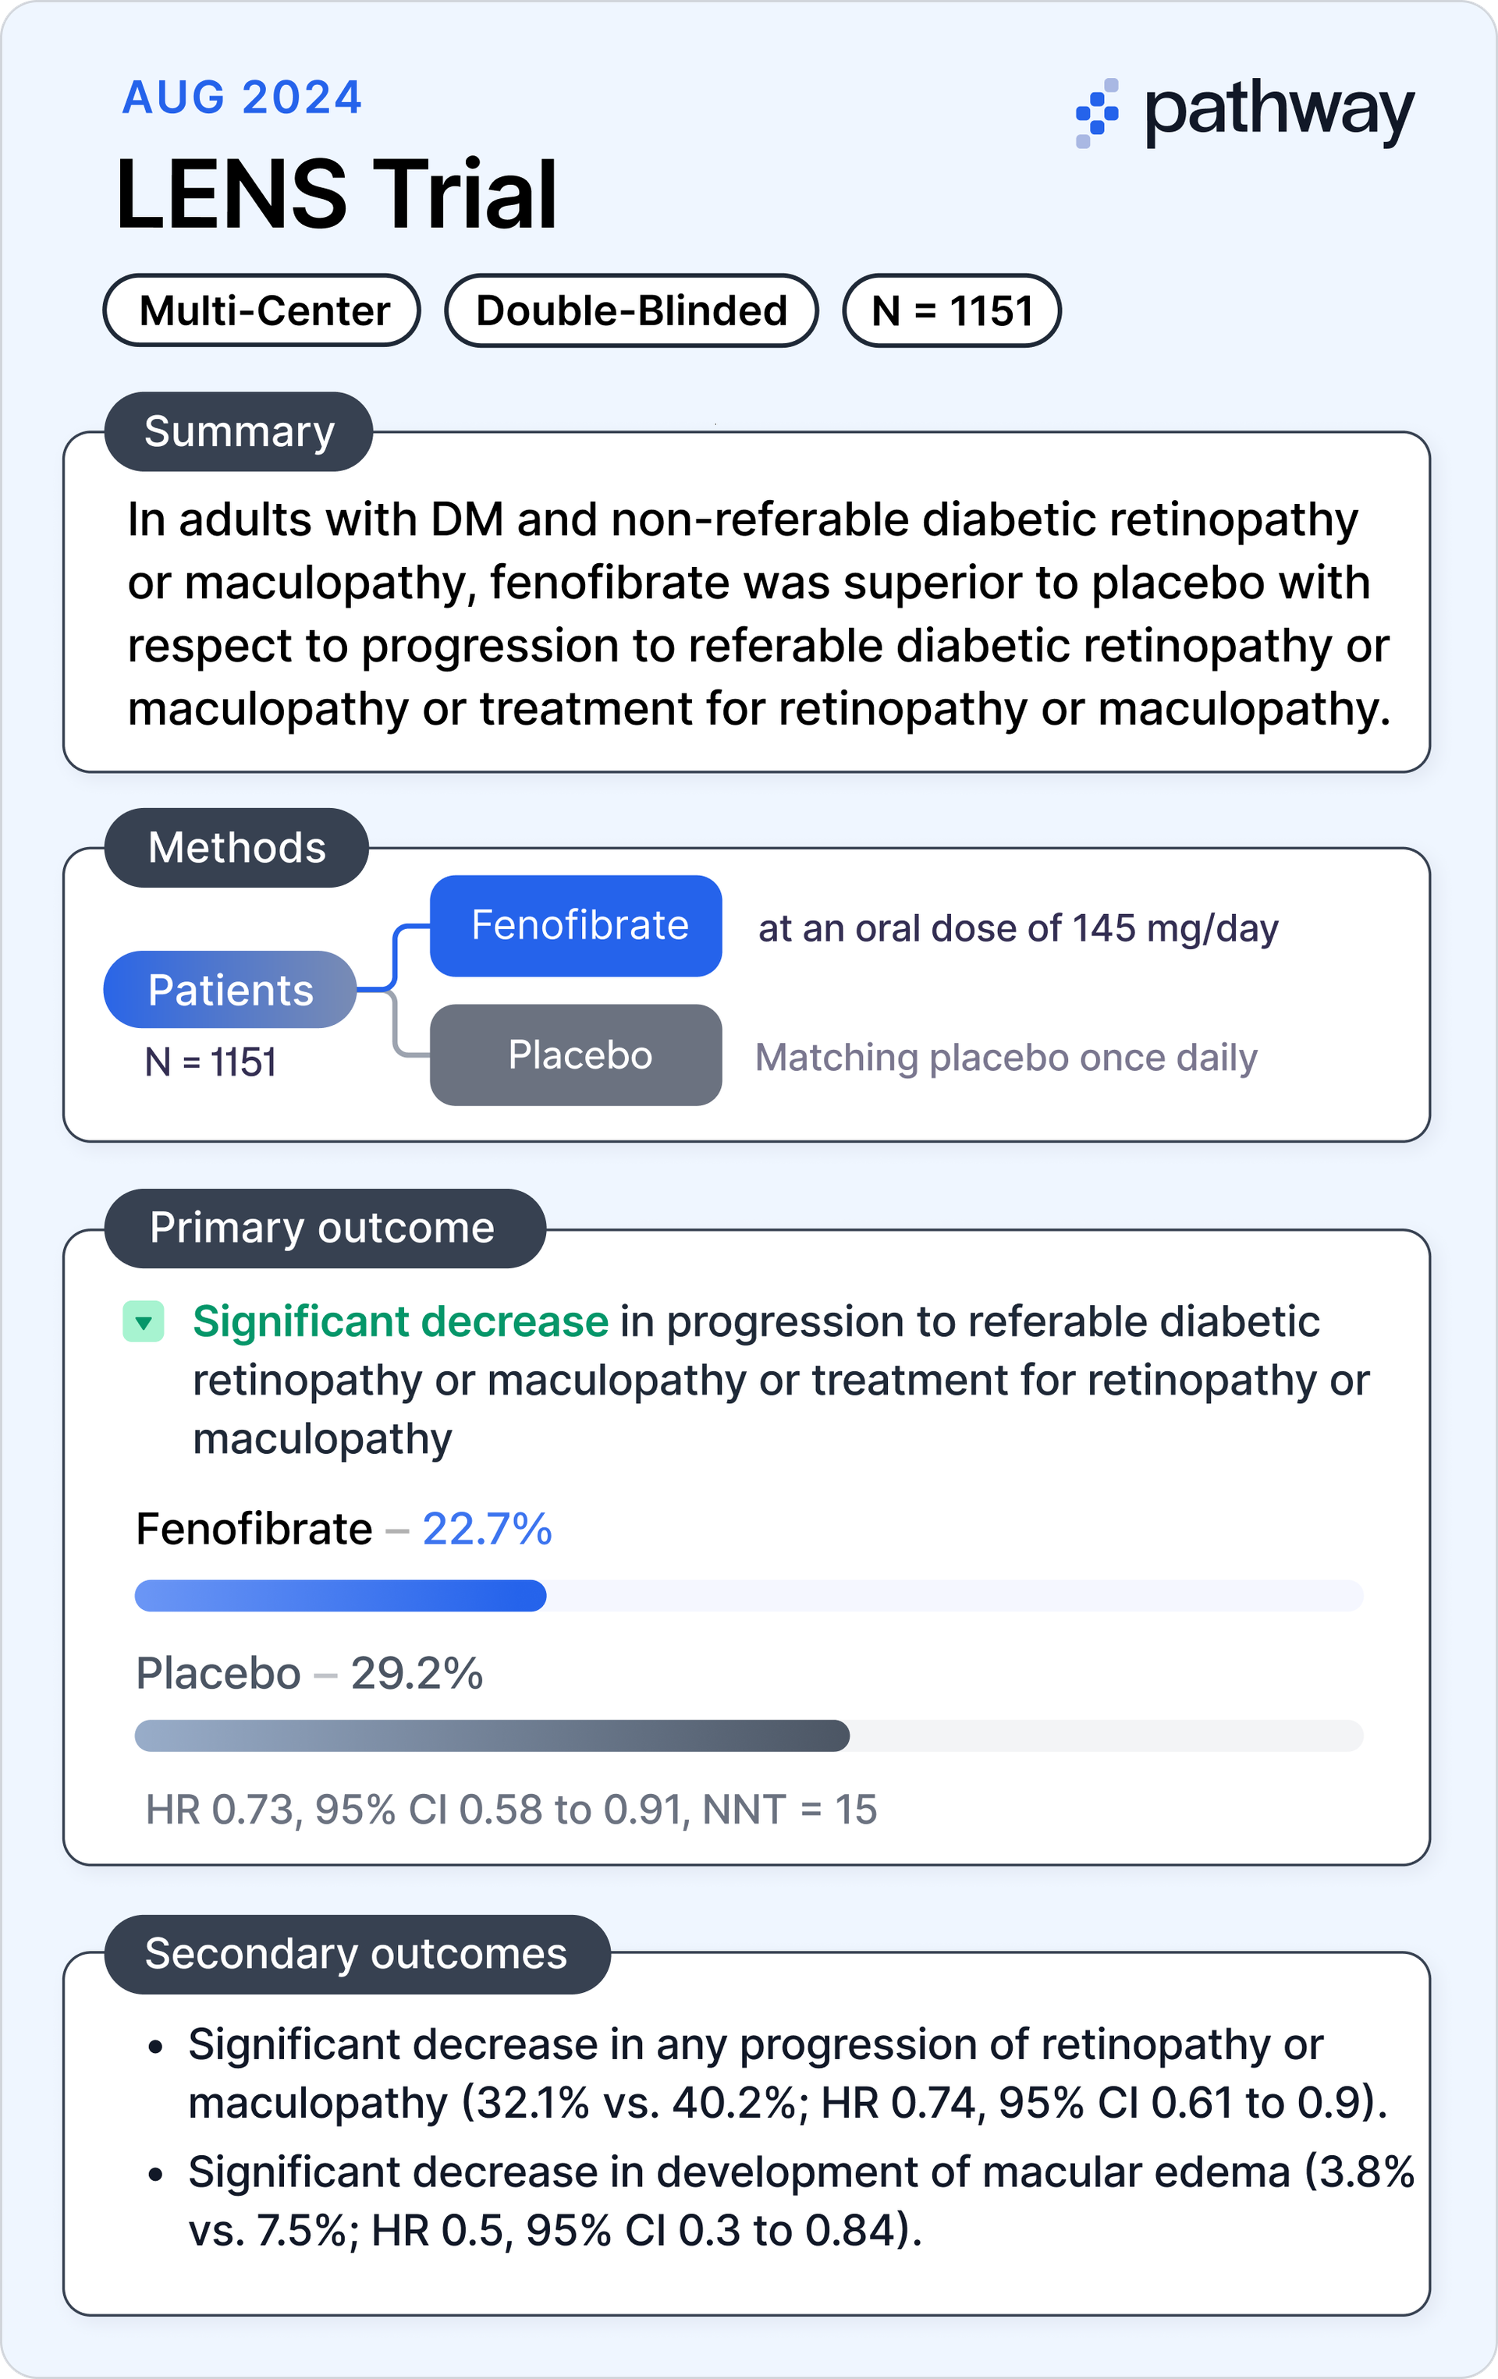1498x2379 pixels.
Task: Select the Double-Blinded tag
Action: click(x=631, y=310)
